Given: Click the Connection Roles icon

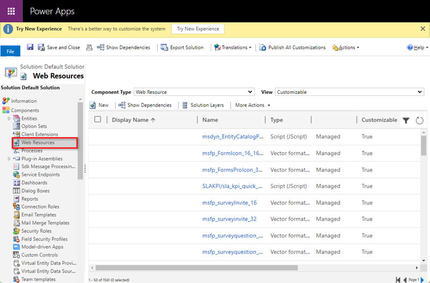Looking at the screenshot, I should coord(17,207).
